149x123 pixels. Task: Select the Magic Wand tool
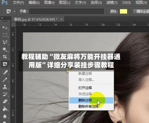pyautogui.click(x=5, y=49)
